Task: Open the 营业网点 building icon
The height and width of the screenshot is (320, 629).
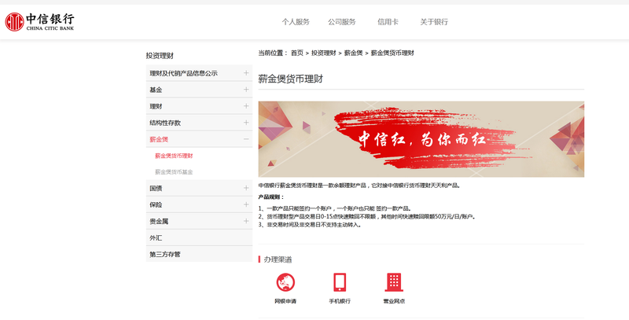Action: tap(394, 282)
